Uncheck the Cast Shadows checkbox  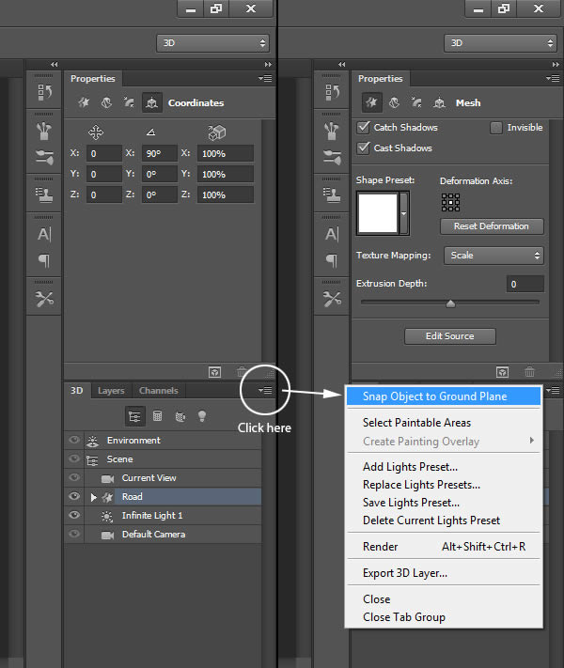pyautogui.click(x=363, y=148)
